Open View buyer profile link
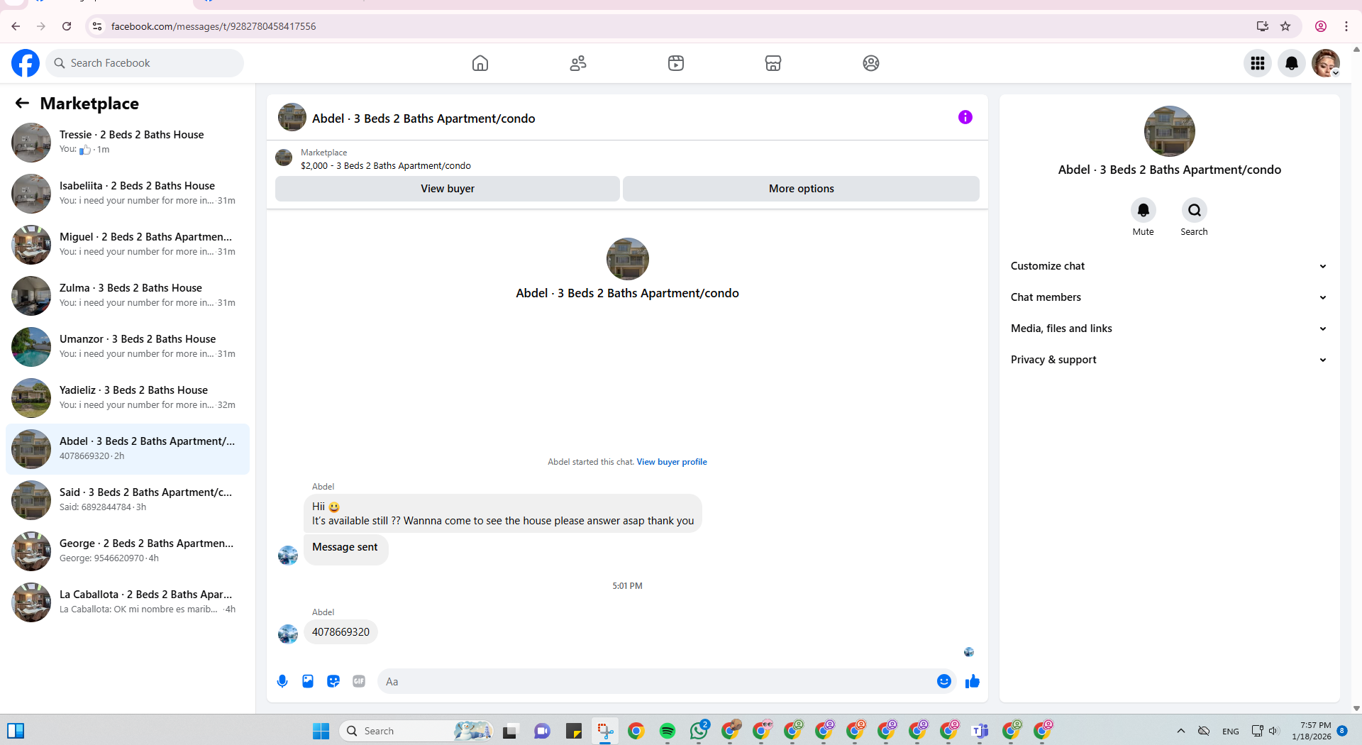1362x745 pixels. click(672, 462)
